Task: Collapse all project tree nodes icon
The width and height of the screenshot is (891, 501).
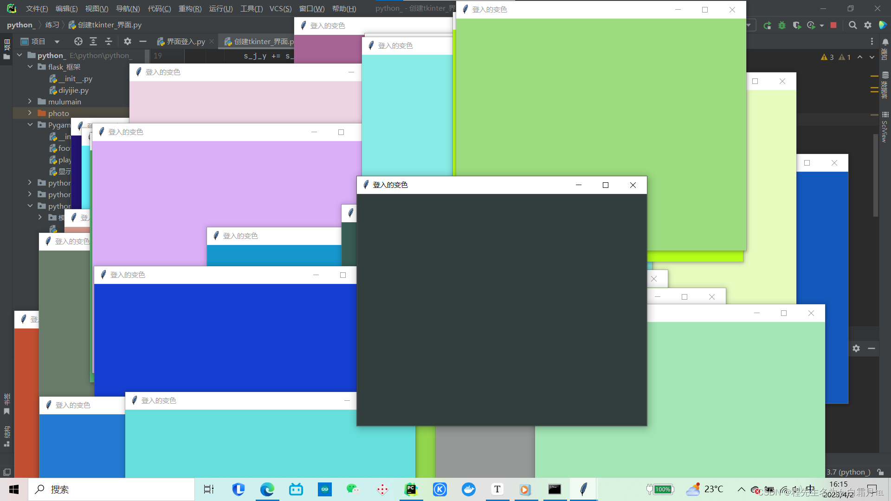Action: (109, 42)
